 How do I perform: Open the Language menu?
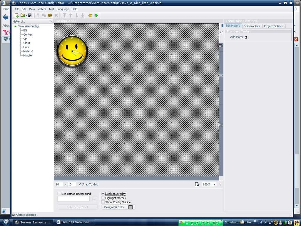point(63,9)
